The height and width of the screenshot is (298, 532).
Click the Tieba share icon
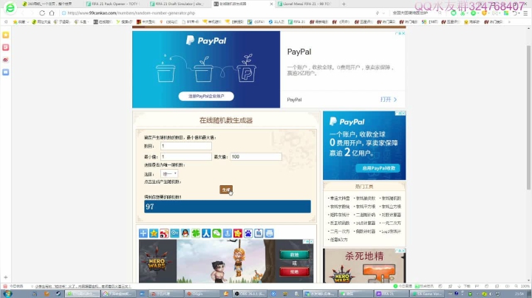[259, 233]
